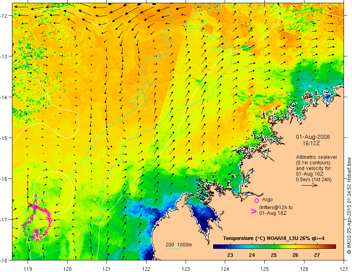The height and width of the screenshot is (272, 352).
Task: Click longitude axis label 120
Action: click(67, 269)
